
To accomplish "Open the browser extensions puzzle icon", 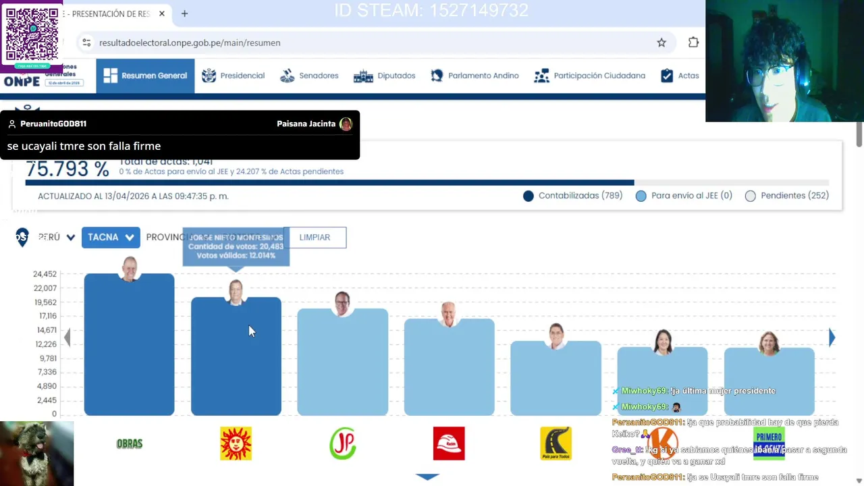I will [x=693, y=43].
